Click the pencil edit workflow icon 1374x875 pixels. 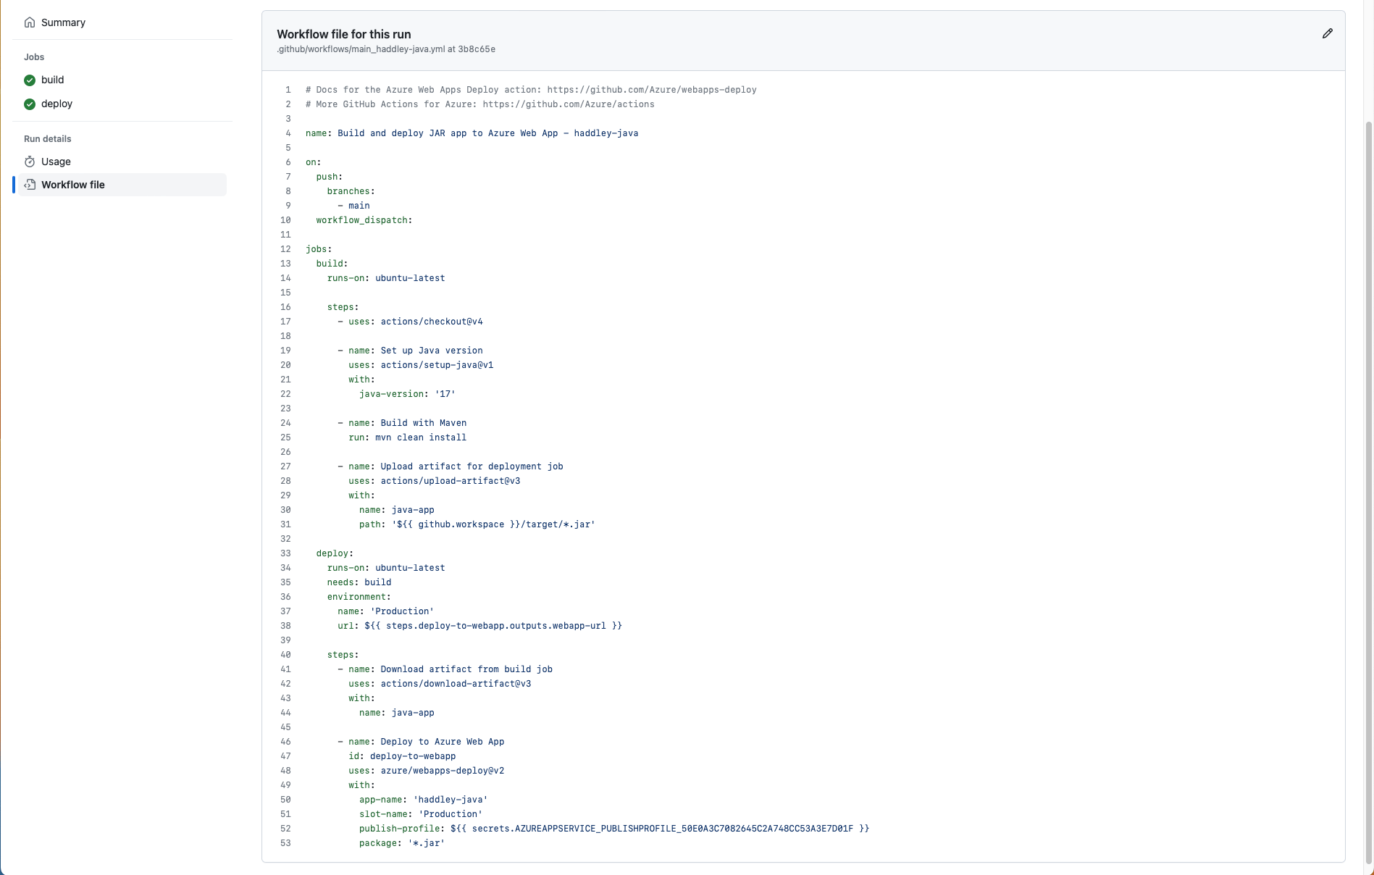click(x=1327, y=33)
